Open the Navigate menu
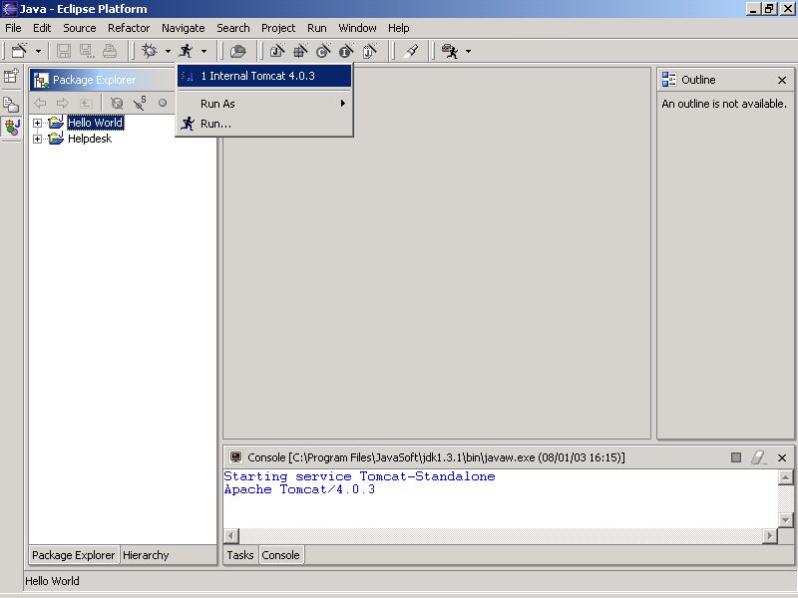This screenshot has width=798, height=598. coord(184,28)
